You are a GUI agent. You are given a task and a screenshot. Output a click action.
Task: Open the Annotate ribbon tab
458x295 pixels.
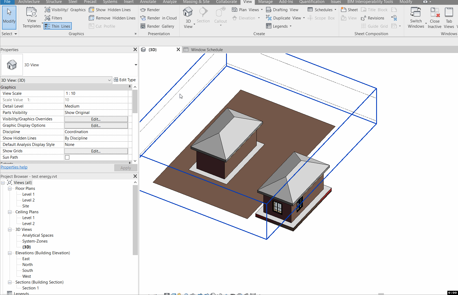[148, 2]
